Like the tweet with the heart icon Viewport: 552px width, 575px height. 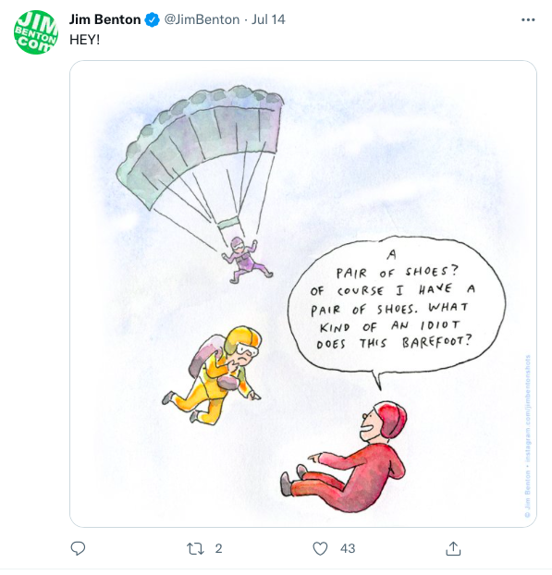(x=320, y=548)
